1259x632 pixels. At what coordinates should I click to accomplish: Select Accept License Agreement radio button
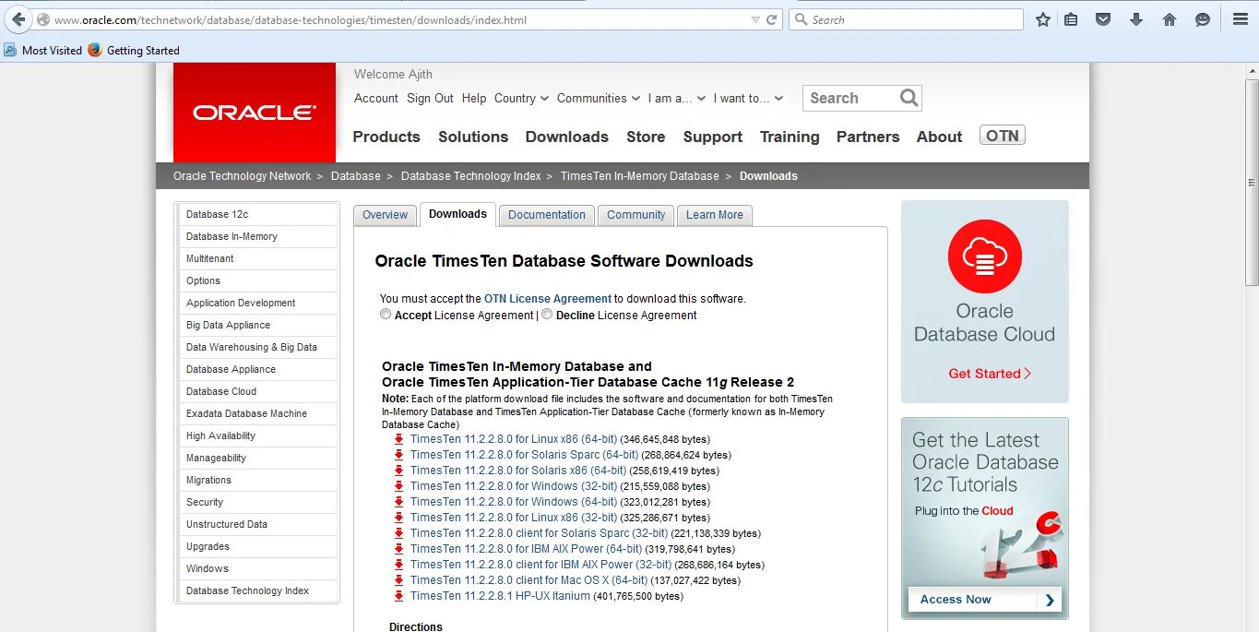pos(386,315)
